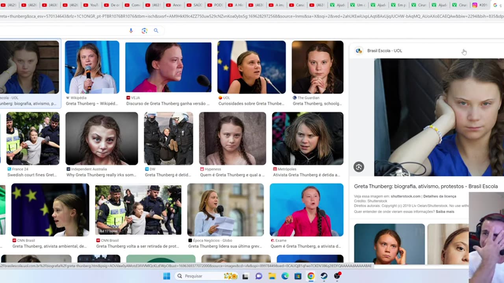
Task: Open Teams Chat from the taskbar
Action: click(x=259, y=276)
